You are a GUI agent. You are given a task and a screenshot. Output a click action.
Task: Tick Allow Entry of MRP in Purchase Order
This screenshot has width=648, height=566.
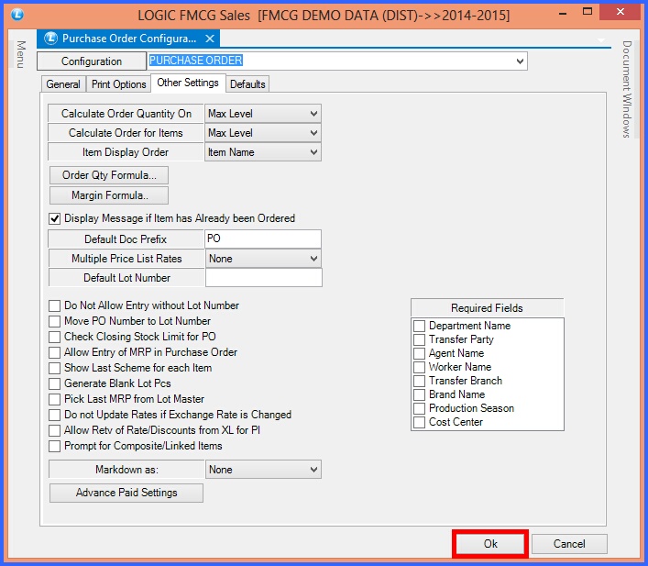pos(55,352)
